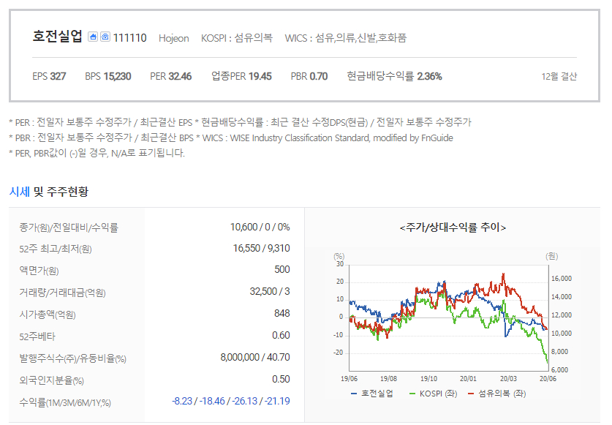Click the red 섬유의복 legend marker
Image resolution: width=612 pixels, height=425 pixels.
(471, 394)
